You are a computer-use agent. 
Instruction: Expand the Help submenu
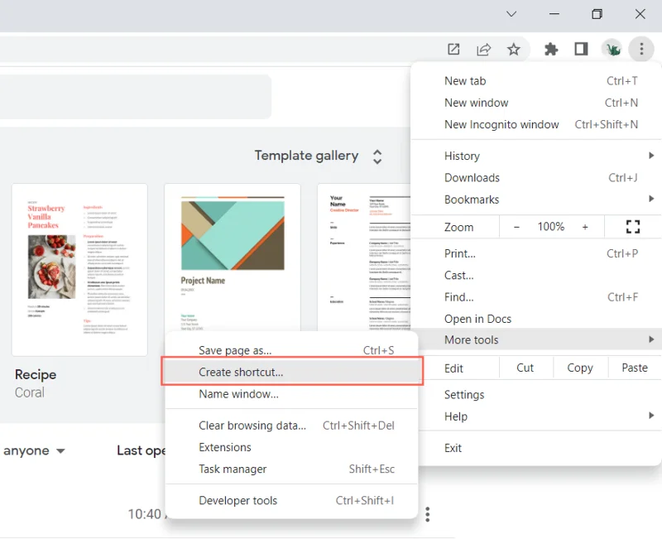536,416
